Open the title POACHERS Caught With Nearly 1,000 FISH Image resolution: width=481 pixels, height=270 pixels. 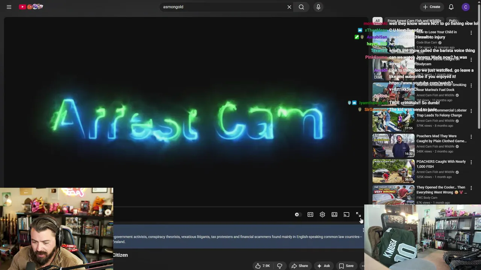click(441, 164)
